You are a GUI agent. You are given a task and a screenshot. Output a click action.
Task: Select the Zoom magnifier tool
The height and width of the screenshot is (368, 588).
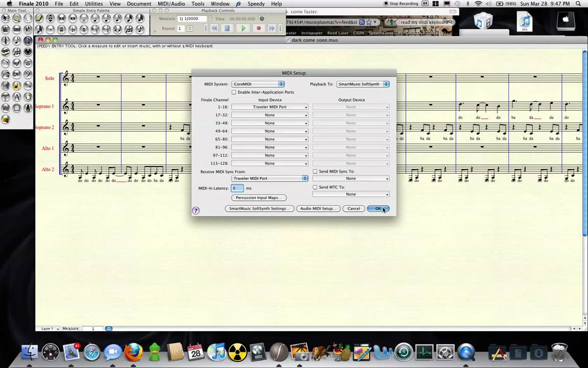point(17,18)
